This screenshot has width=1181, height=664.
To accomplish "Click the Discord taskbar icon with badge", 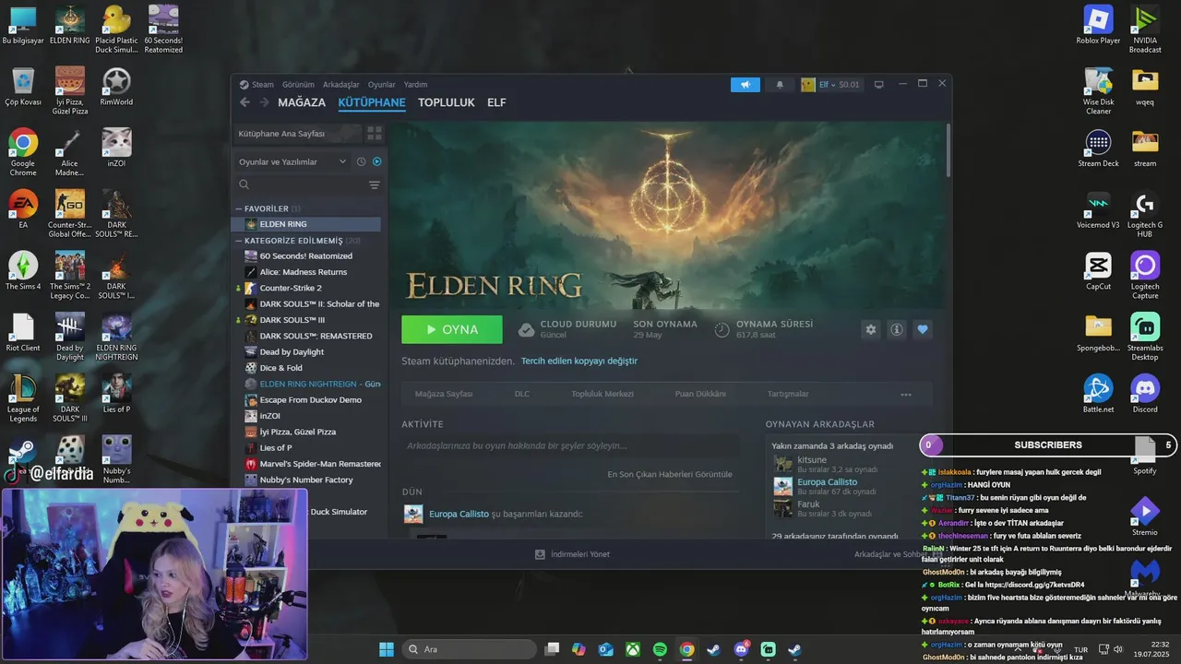I will 741,649.
